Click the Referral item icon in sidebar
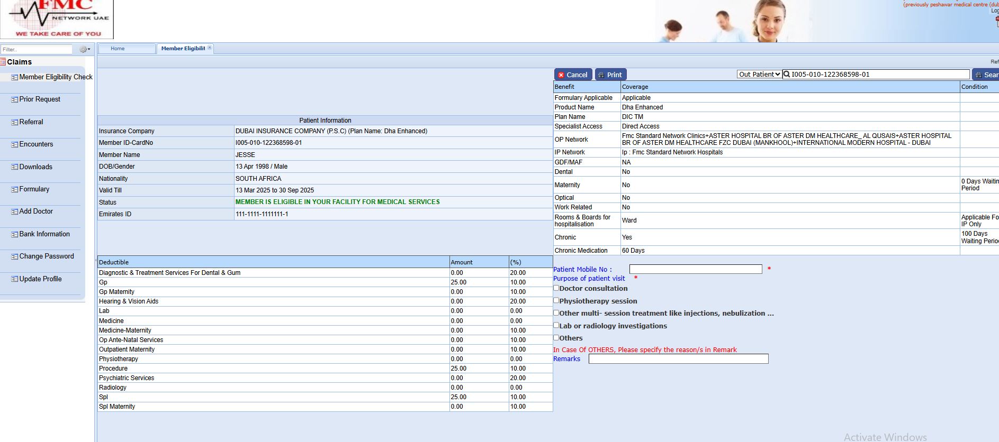The width and height of the screenshot is (999, 442). click(x=14, y=122)
